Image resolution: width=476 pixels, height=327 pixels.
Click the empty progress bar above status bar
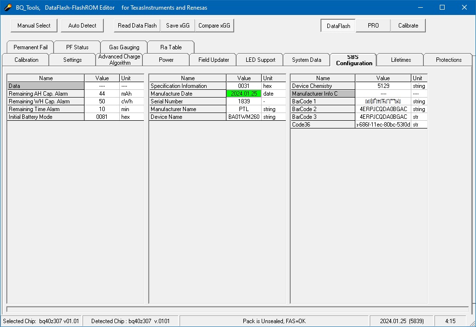238,310
